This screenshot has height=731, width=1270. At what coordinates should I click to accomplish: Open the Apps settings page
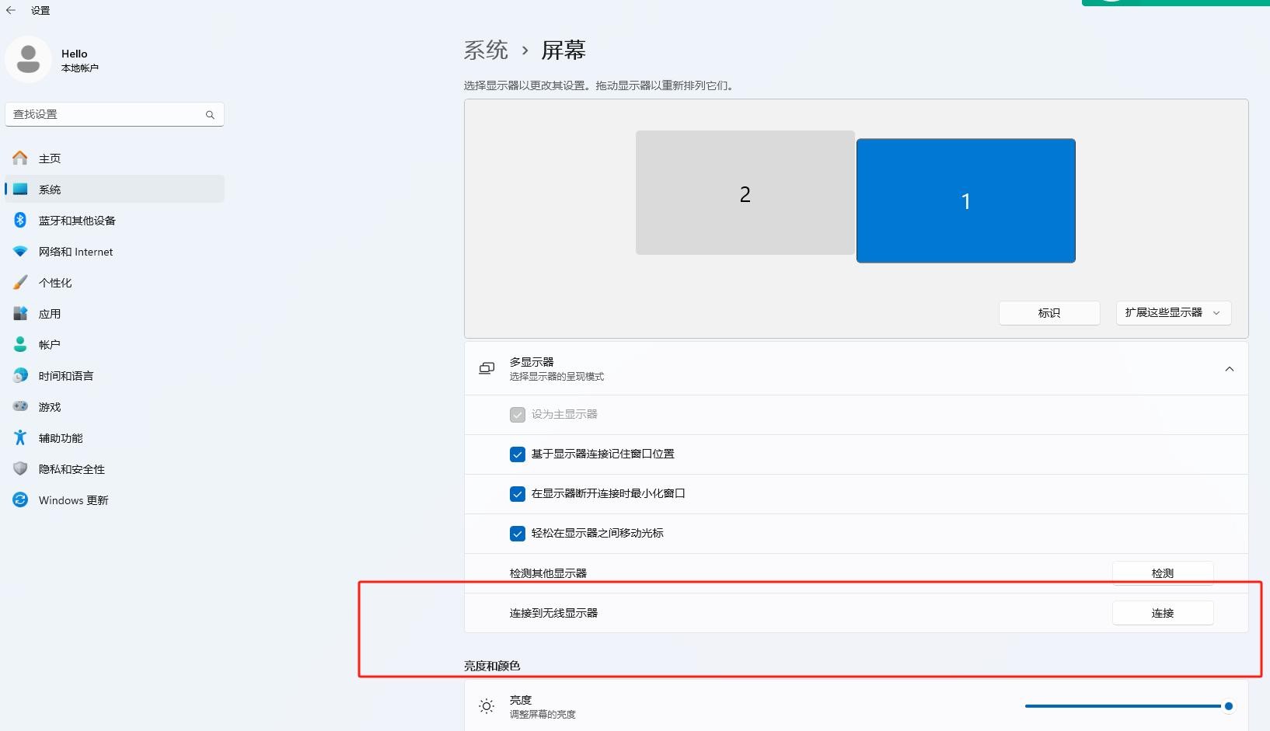coord(50,314)
